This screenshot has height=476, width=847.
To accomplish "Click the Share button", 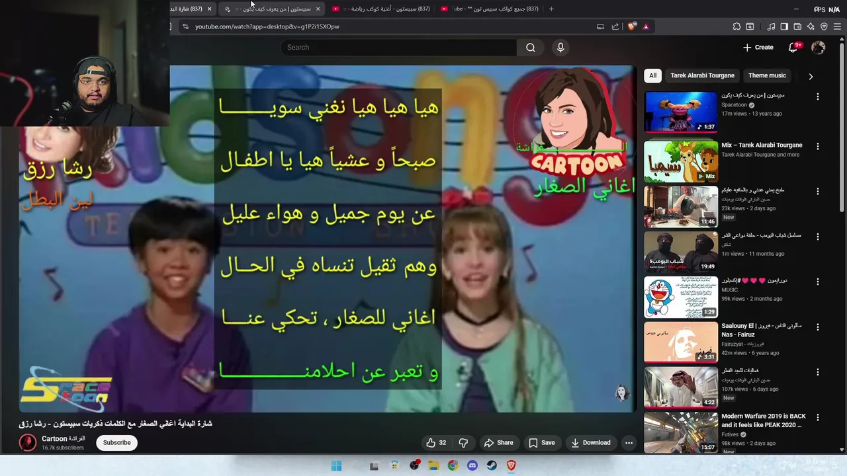I will (498, 443).
